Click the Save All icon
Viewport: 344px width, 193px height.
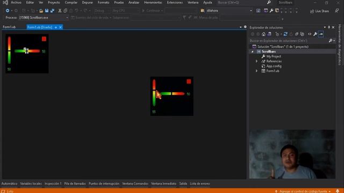point(52,11)
